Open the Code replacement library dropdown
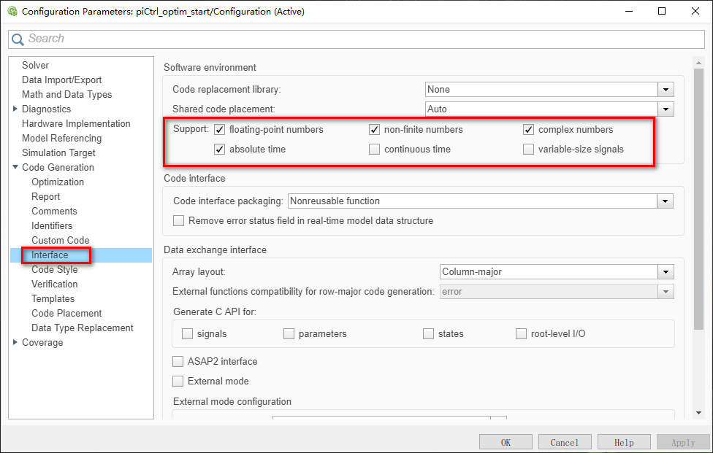 (x=666, y=88)
